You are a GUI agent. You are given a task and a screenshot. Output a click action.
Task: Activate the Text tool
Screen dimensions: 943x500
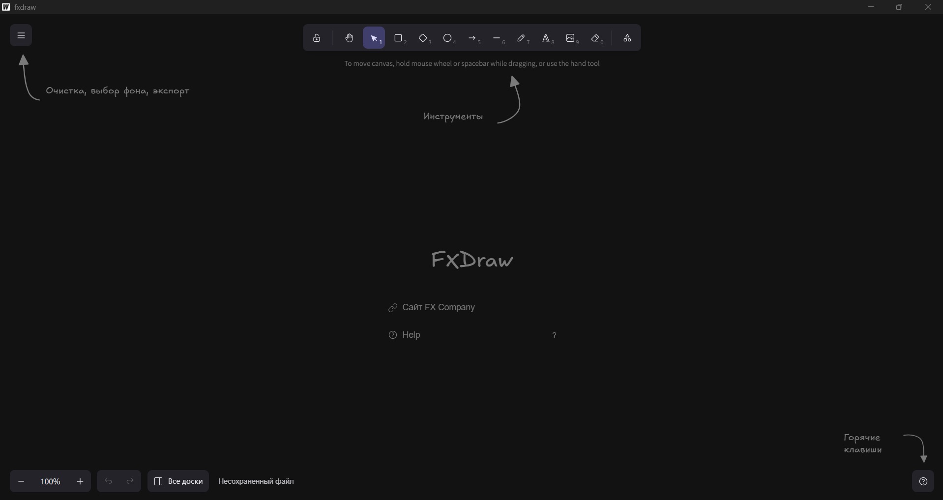pyautogui.click(x=546, y=38)
